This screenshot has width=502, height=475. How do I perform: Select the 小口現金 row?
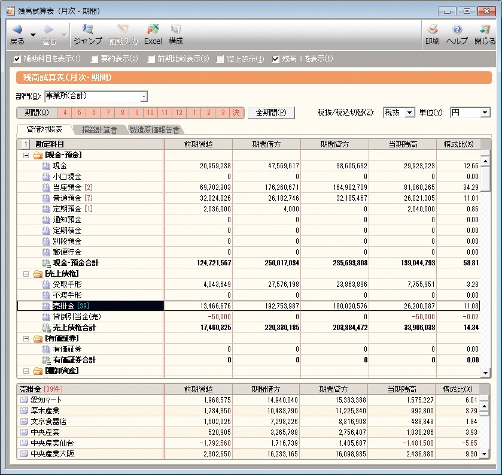(248, 177)
